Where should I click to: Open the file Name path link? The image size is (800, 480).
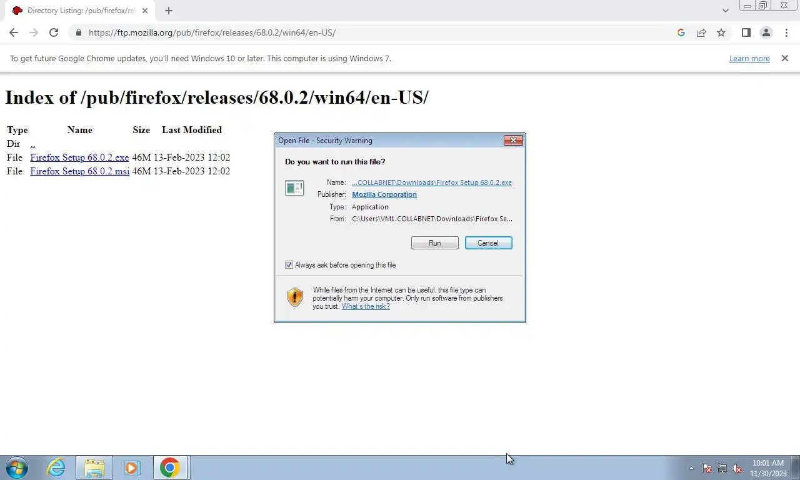(432, 182)
